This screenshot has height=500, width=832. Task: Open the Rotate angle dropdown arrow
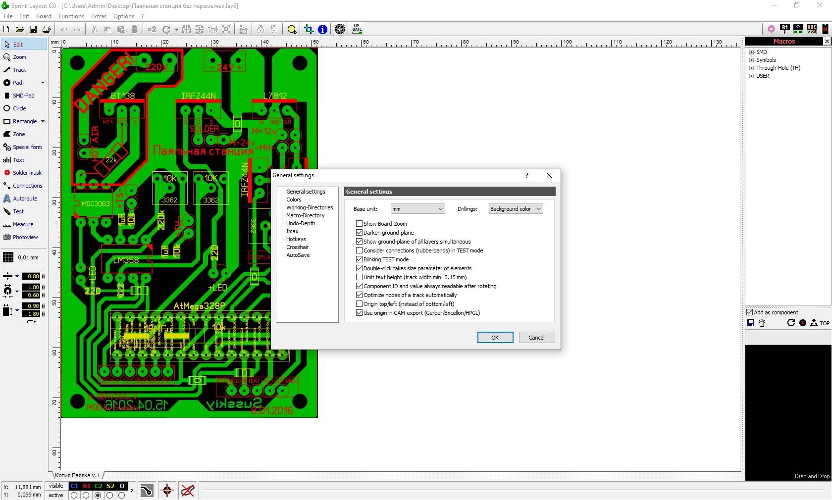point(176,30)
